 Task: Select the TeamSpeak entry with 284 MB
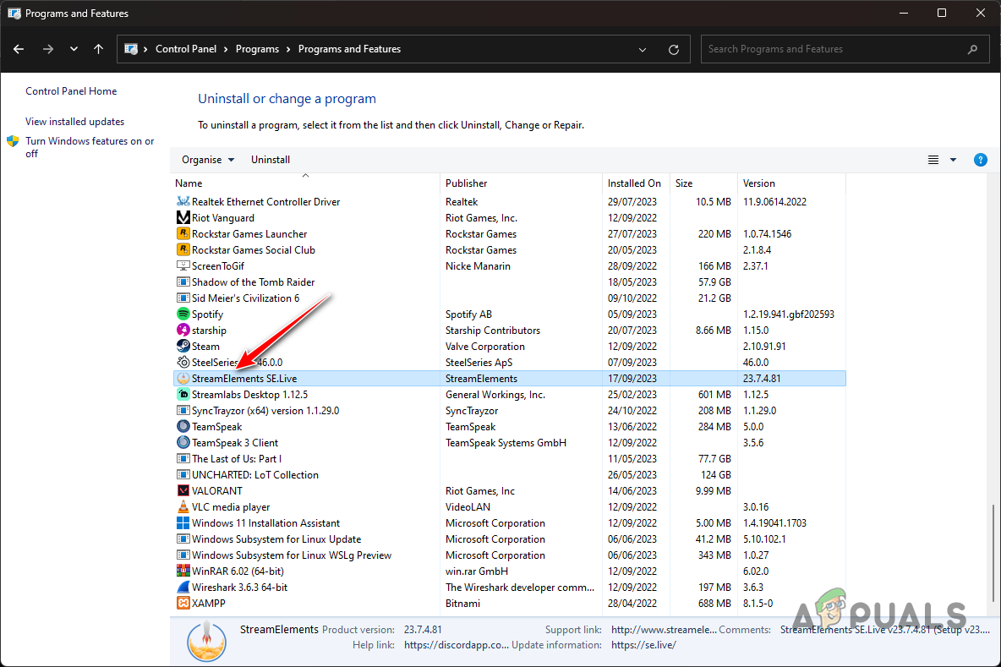pos(510,426)
